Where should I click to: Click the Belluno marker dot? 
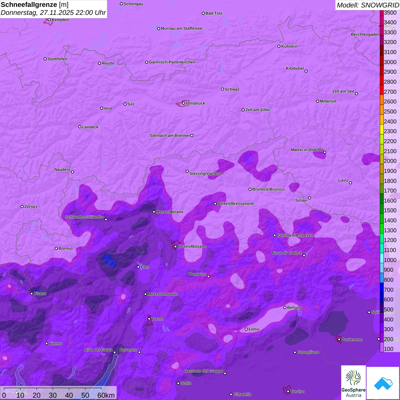coord(285,307)
